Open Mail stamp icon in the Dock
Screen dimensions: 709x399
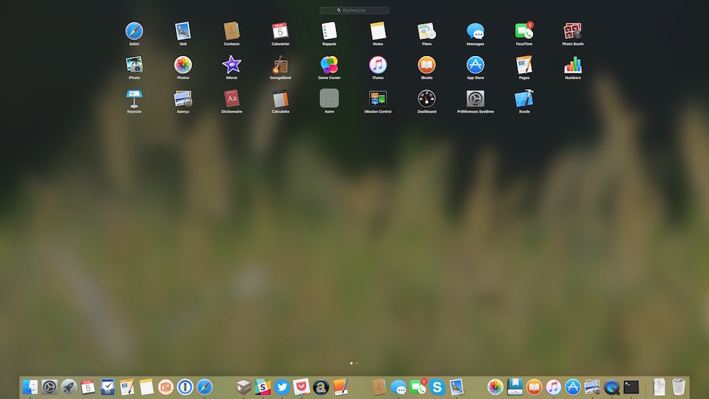pos(457,387)
